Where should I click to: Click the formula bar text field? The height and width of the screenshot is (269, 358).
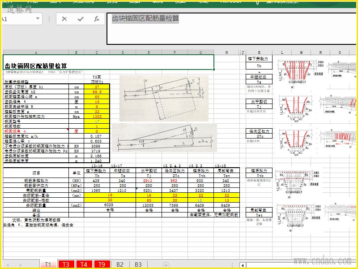(231, 29)
